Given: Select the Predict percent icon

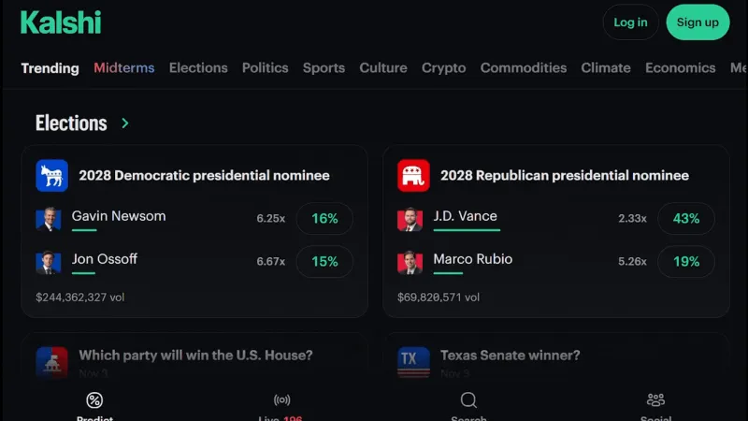Looking at the screenshot, I should 94,400.
